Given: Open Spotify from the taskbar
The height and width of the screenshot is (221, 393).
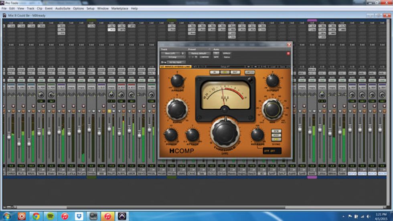Looking at the screenshot, I should coord(50,216).
